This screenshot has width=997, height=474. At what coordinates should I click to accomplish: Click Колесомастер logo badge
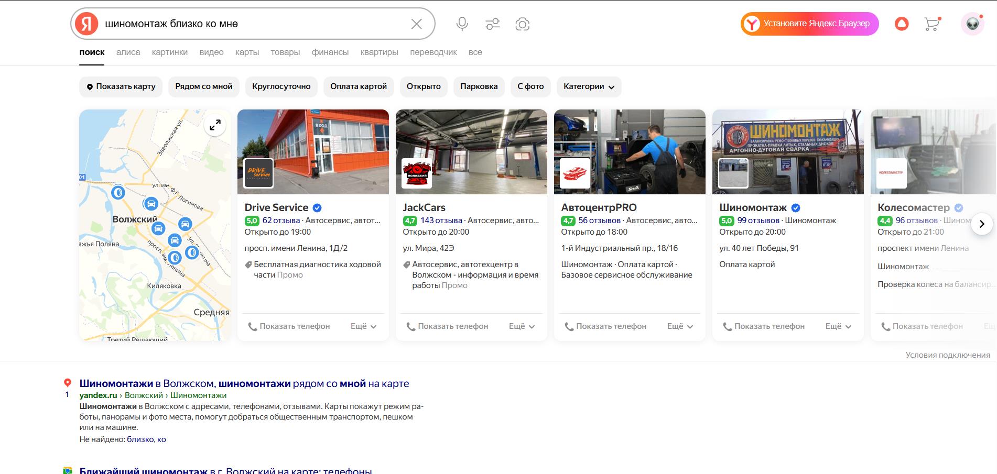tap(891, 173)
